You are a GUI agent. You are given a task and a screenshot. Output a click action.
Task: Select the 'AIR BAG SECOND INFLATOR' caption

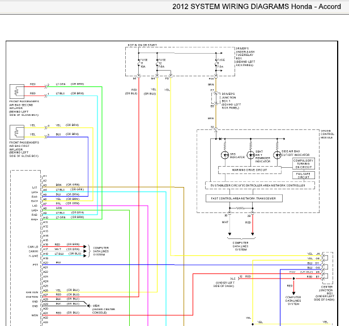point(21,107)
